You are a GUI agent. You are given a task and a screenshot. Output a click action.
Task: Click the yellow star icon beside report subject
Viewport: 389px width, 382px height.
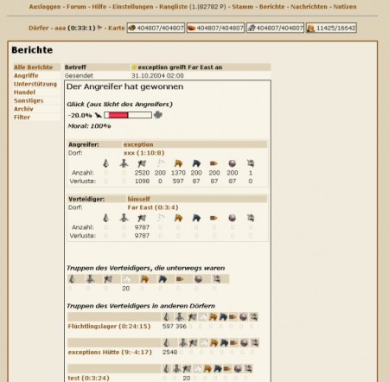tap(134, 67)
